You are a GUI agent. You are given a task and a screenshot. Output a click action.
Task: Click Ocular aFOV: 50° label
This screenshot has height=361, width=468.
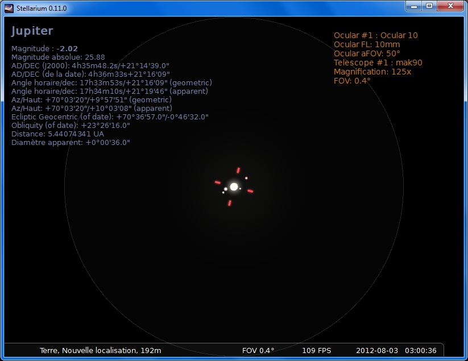367,53
